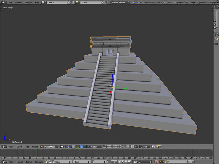This screenshot has height=164, width=219.
Task: Click the Blender logo icon
Action: [134, 2]
